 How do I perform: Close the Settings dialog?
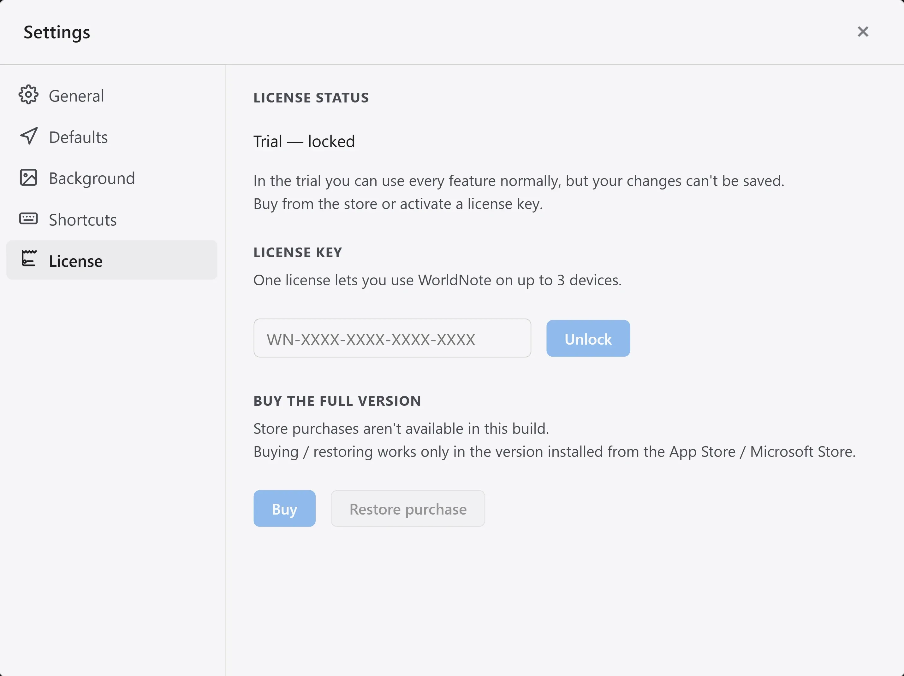863,32
